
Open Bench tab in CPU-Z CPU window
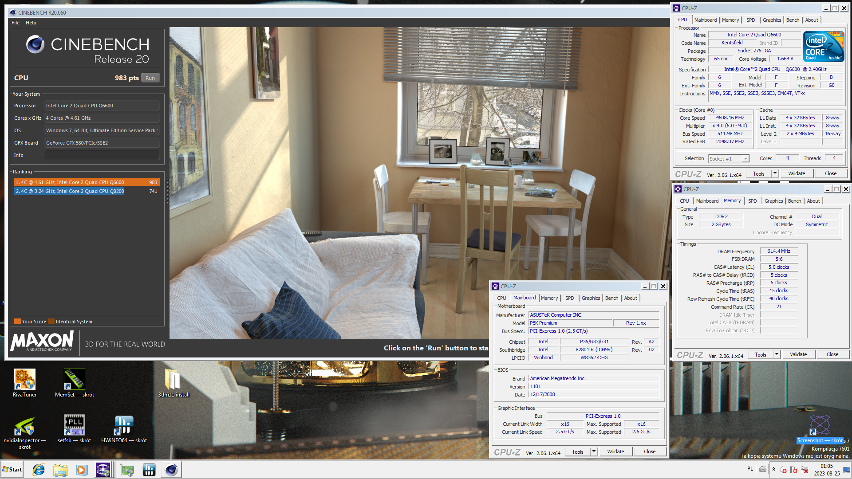click(793, 20)
